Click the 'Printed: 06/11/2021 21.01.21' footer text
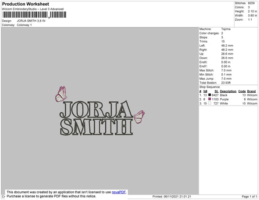The width and height of the screenshot is (259, 200). tap(172, 197)
